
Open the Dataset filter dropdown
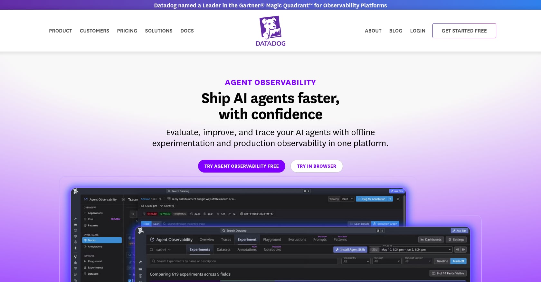(x=386, y=261)
